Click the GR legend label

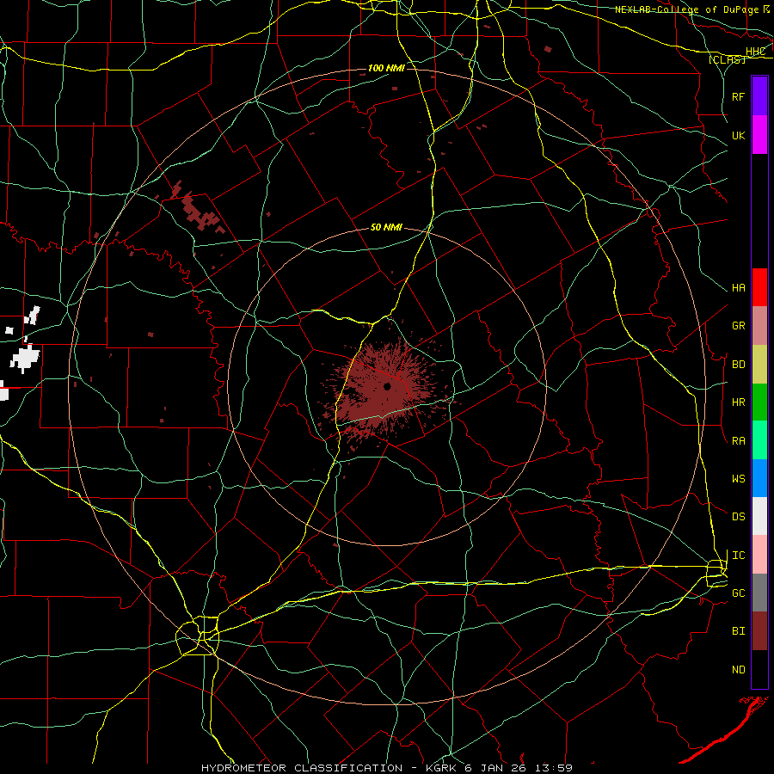pos(739,326)
